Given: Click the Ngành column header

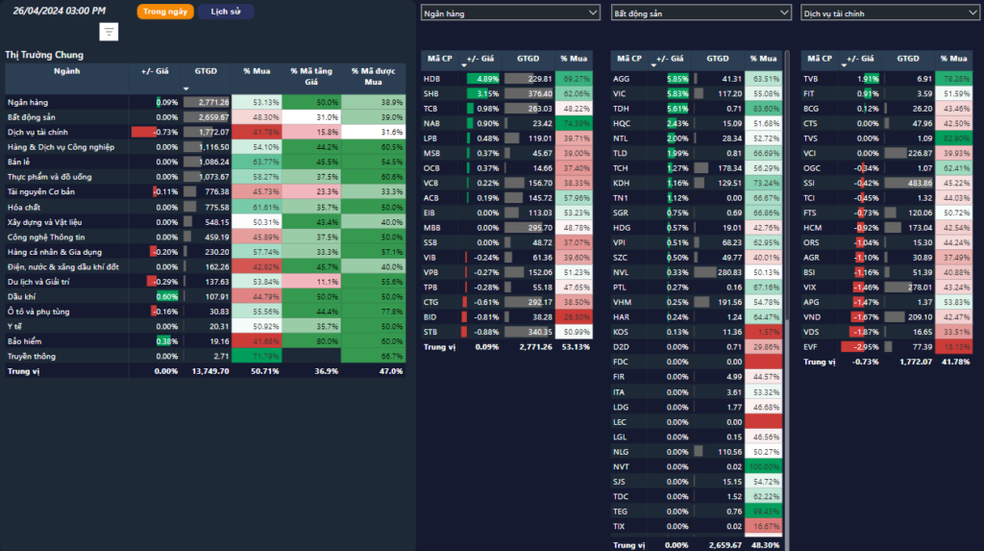Looking at the screenshot, I should click(x=67, y=71).
